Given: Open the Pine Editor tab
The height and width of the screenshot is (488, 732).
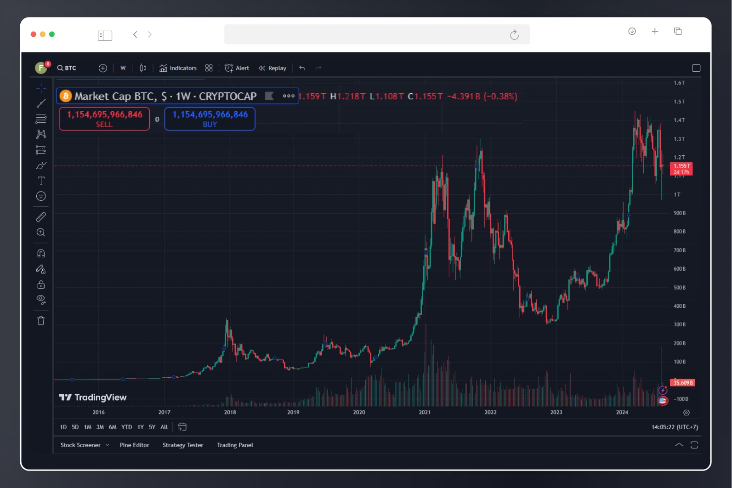Looking at the screenshot, I should coord(134,445).
